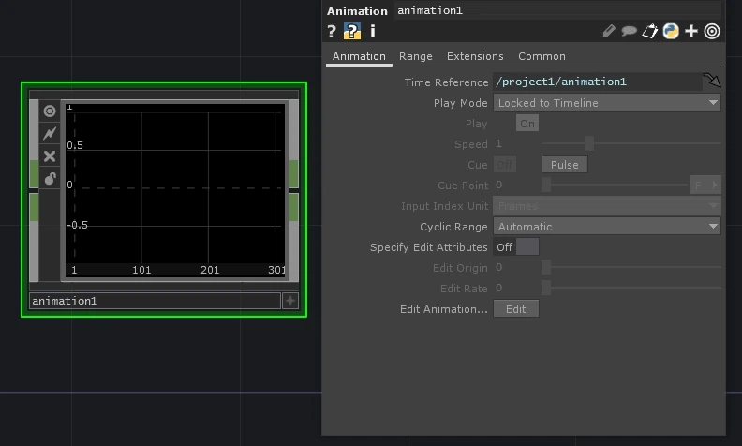Click the Specify Edit Attributes label

[x=428, y=247]
